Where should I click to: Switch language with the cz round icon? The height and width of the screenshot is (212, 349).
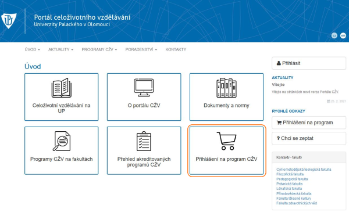click(x=334, y=35)
